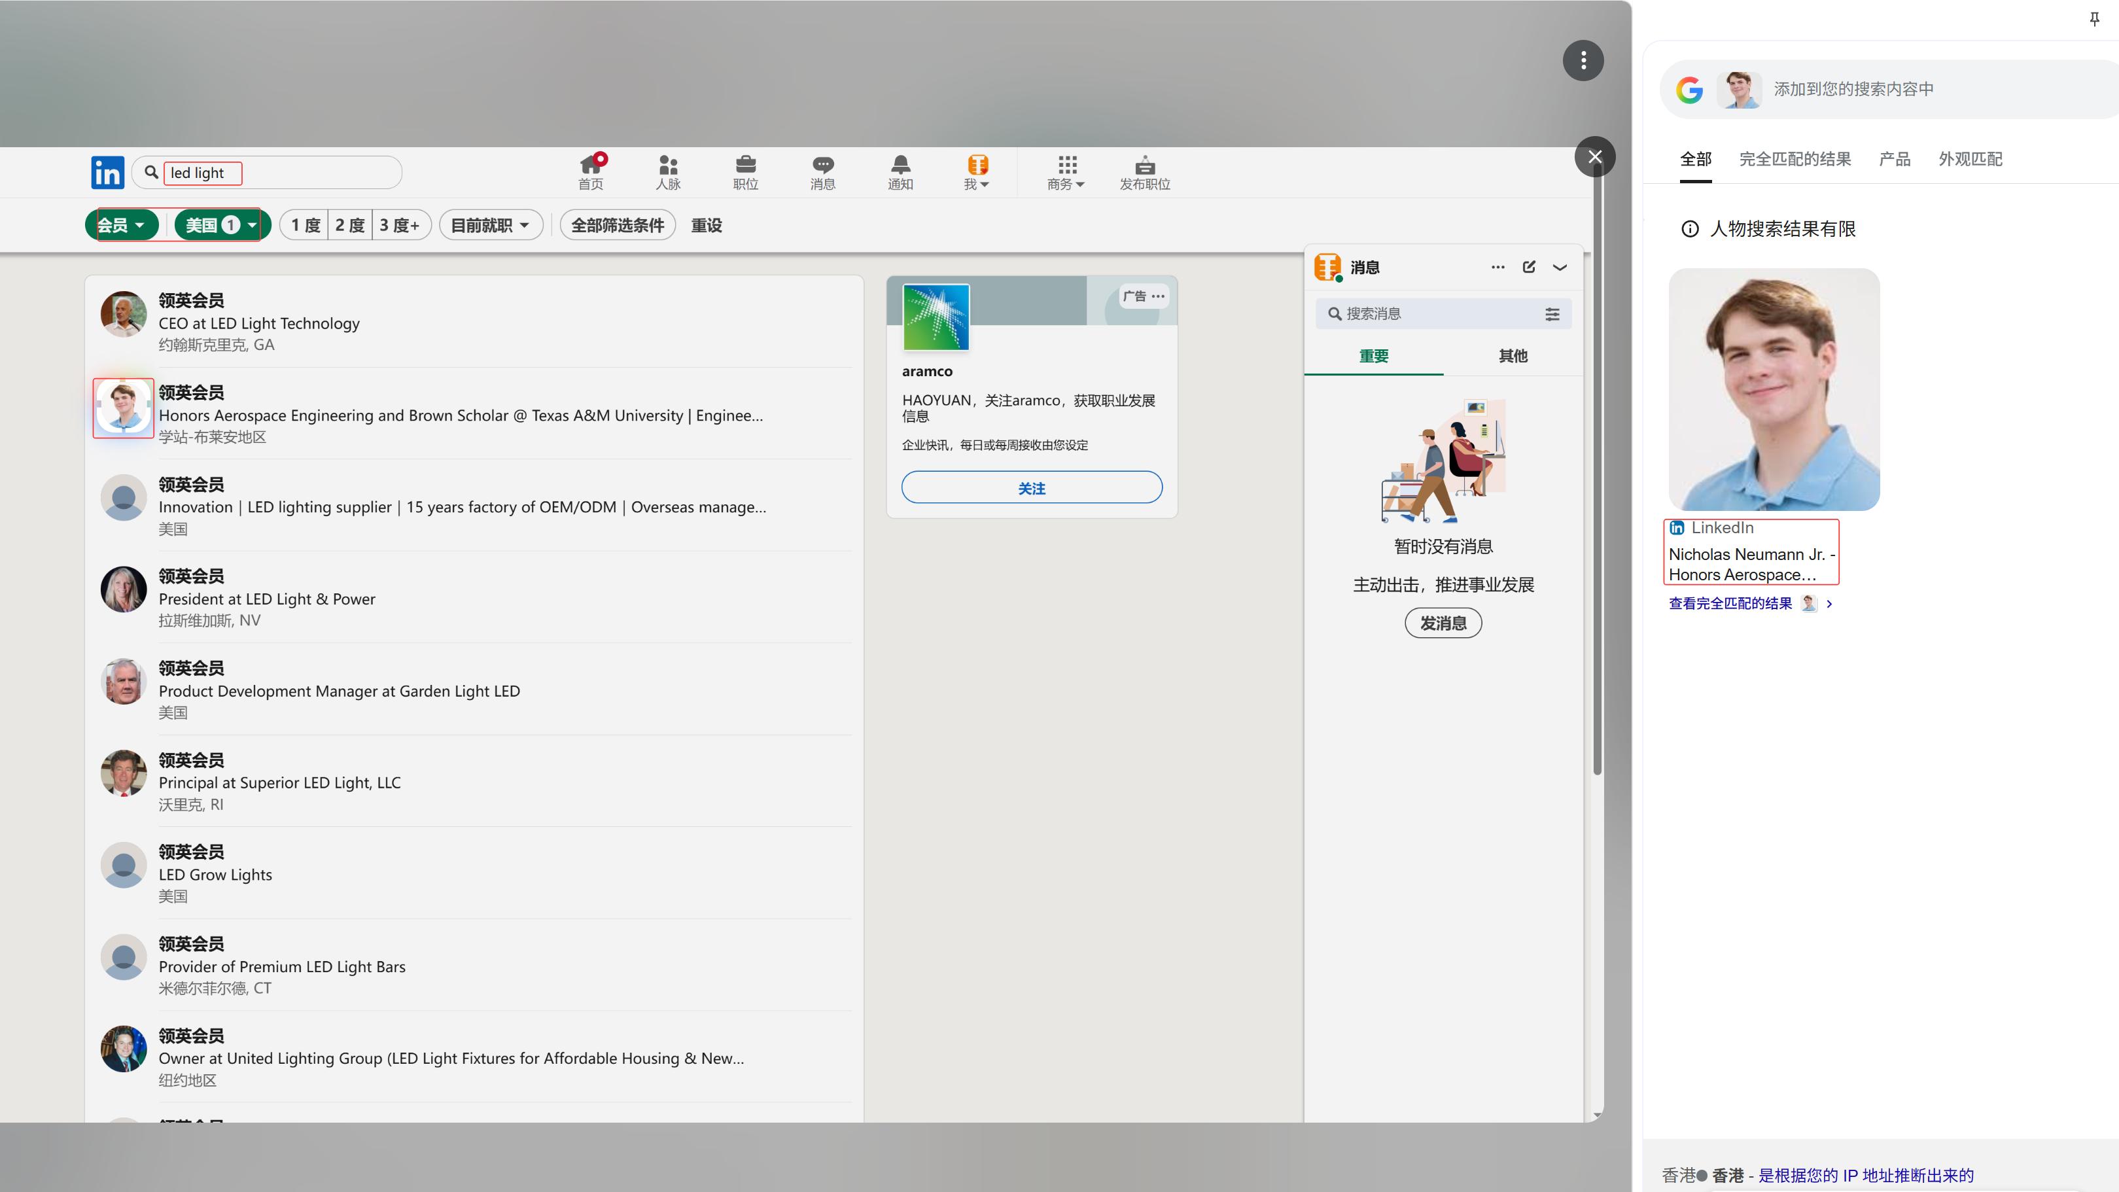Toggle the 2 度 connection filter
The height and width of the screenshot is (1192, 2119).
[x=349, y=226]
